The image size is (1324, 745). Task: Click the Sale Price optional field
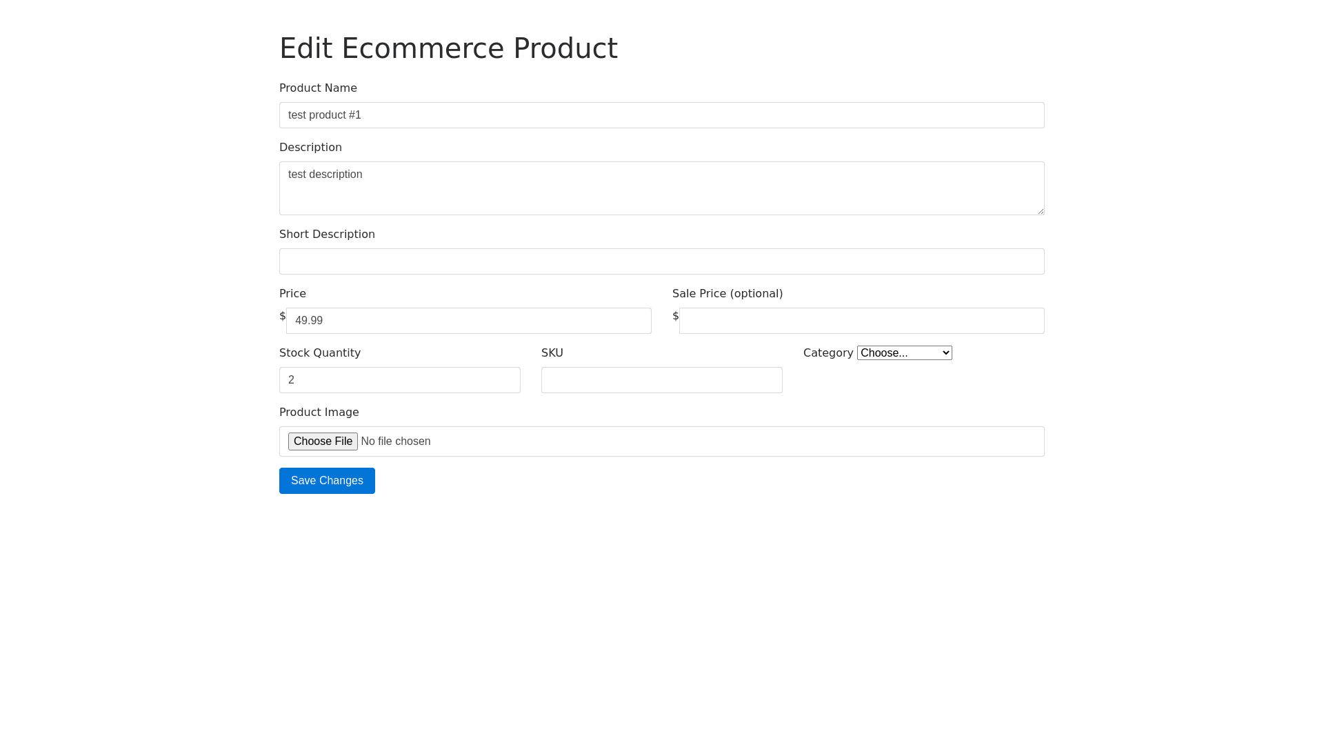point(861,321)
